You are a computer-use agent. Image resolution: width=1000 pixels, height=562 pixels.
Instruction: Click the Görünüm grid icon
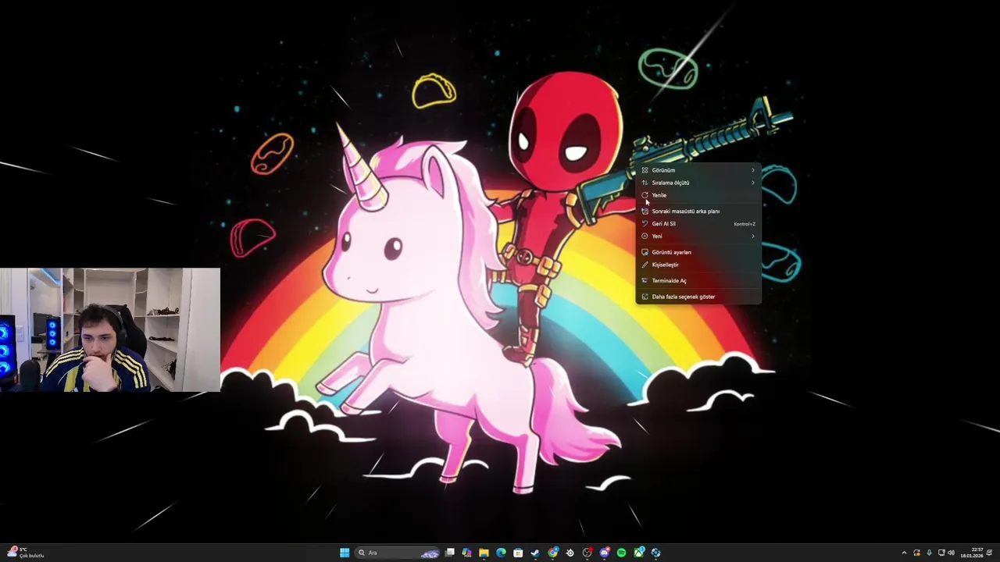click(645, 170)
